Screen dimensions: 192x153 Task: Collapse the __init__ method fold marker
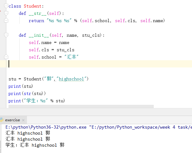tap(6, 35)
